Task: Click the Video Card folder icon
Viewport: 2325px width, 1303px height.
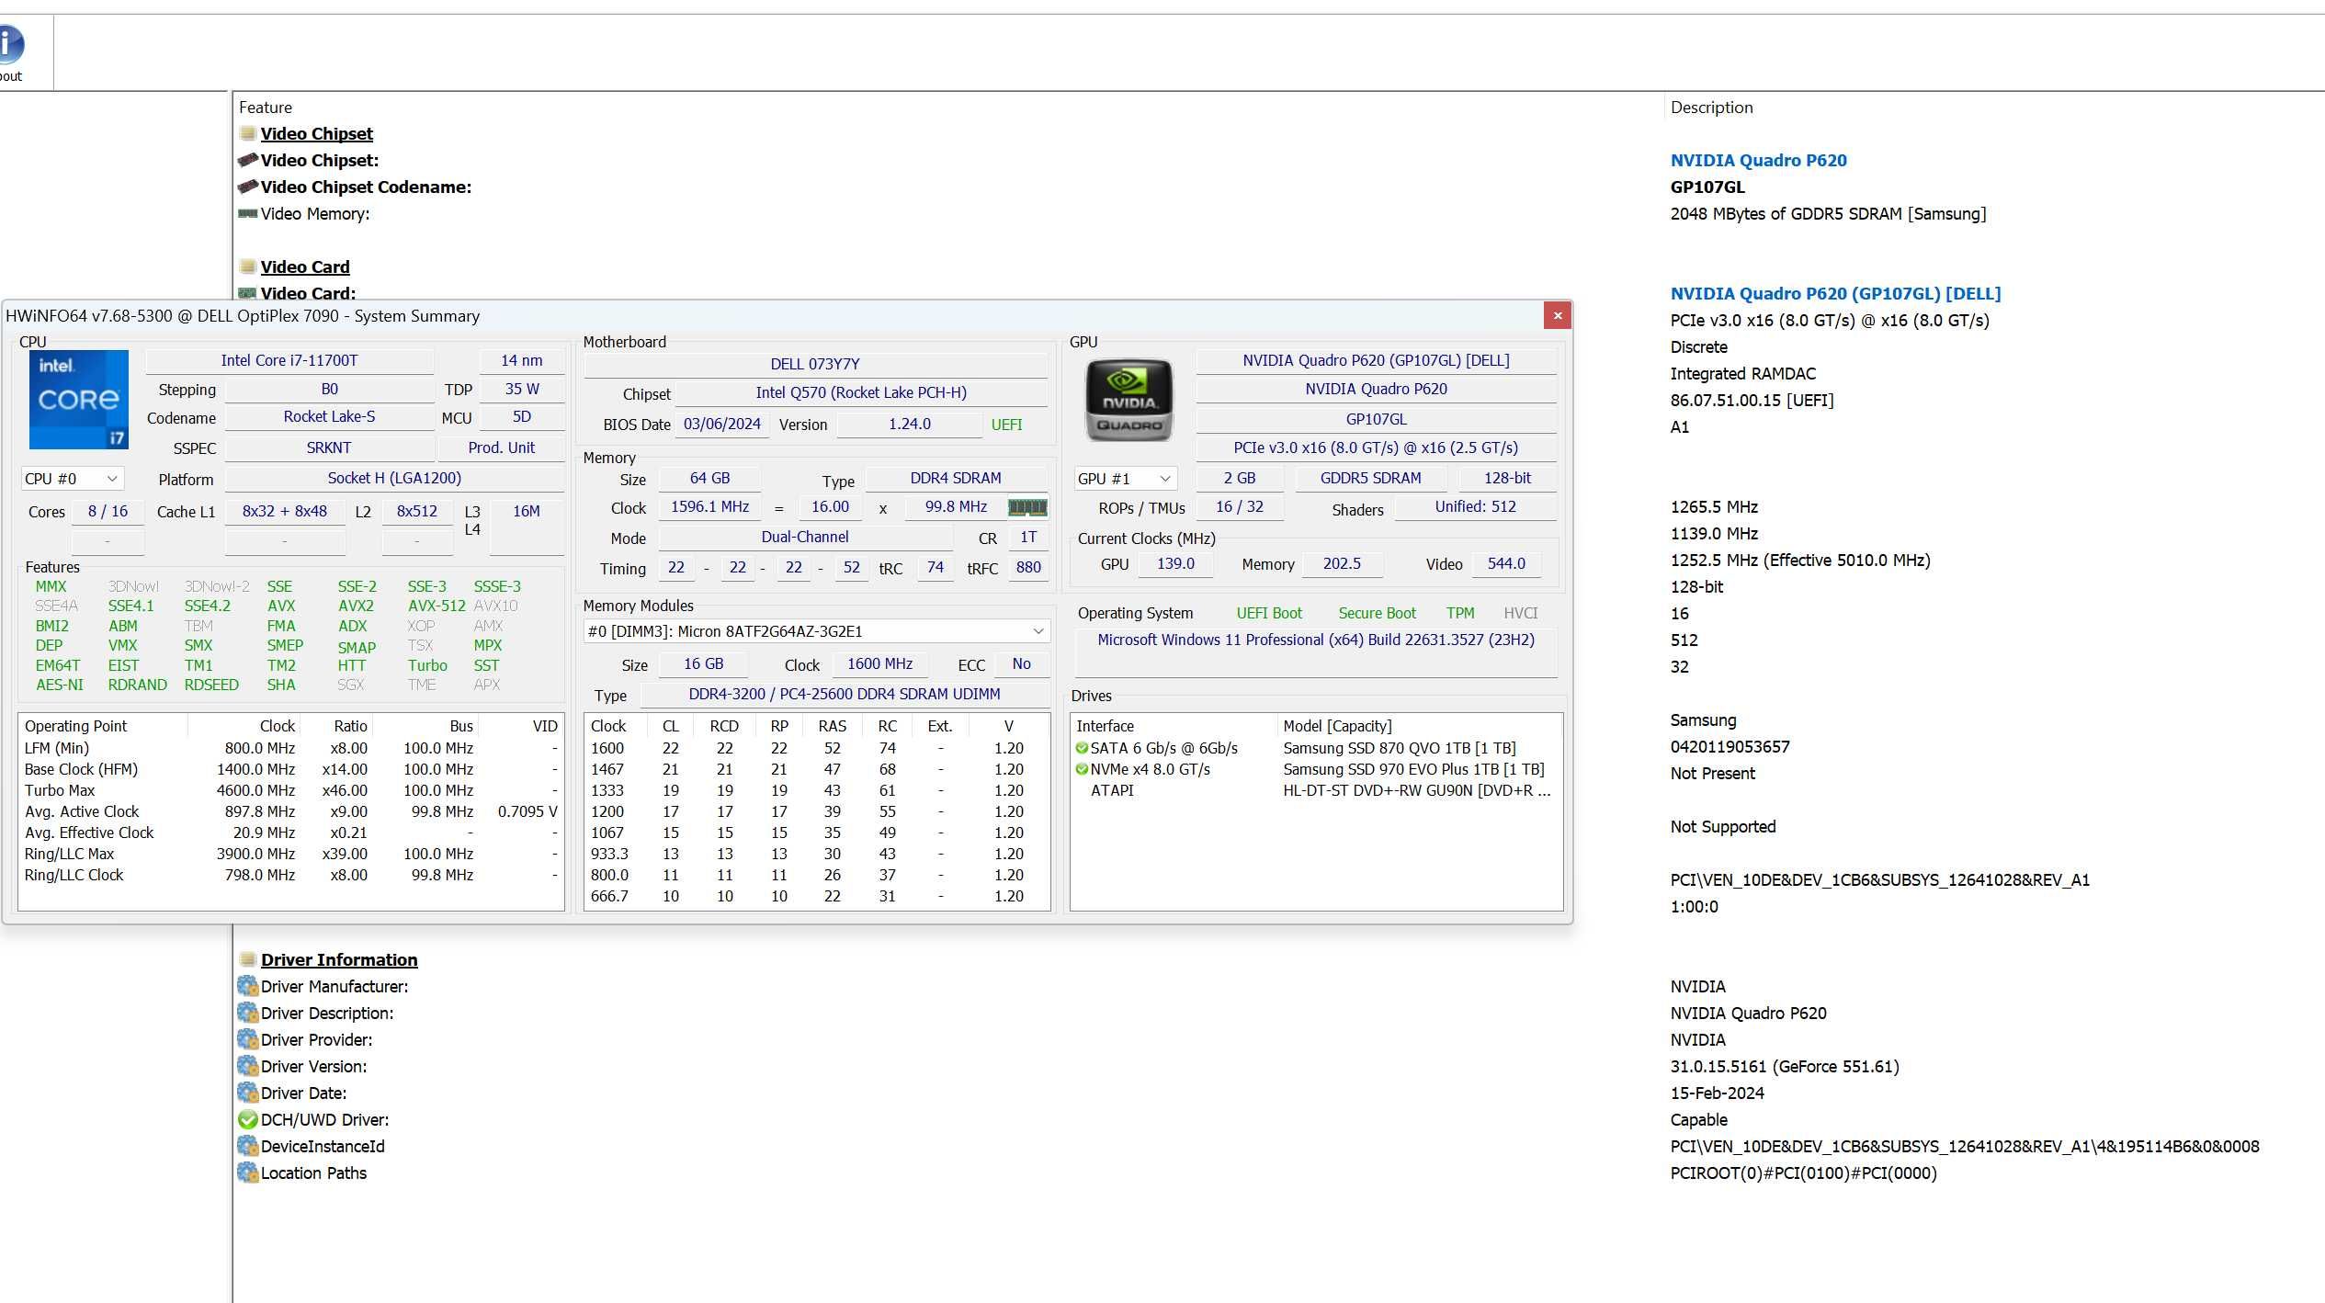Action: click(247, 266)
